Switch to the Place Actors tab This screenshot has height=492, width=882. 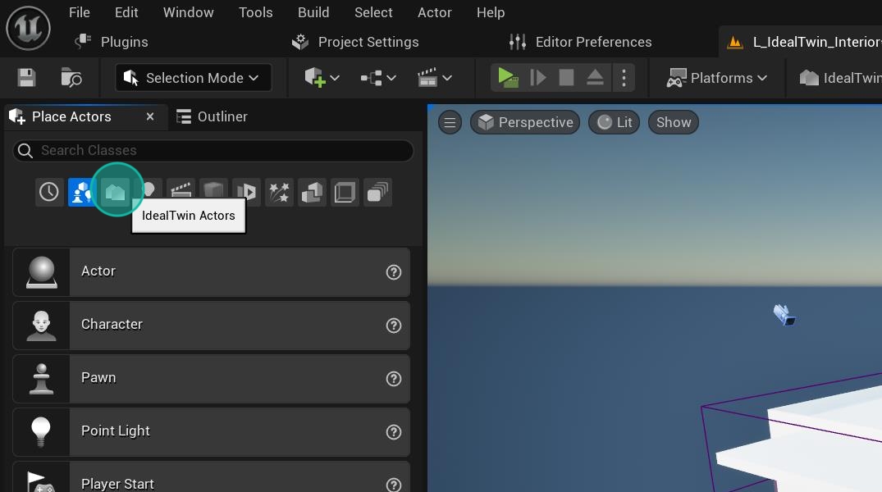(x=71, y=116)
